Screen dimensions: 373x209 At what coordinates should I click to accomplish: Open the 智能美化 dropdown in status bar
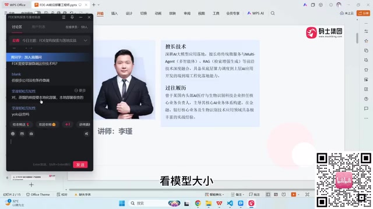(x=214, y=194)
